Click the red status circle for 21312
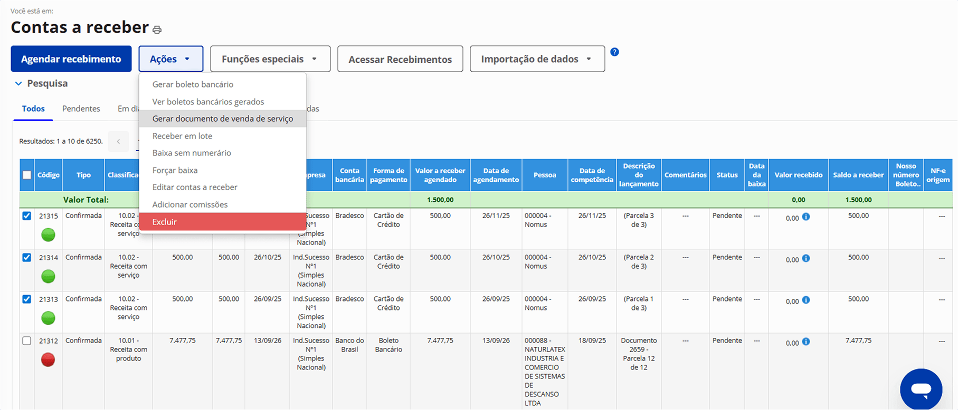This screenshot has width=958, height=410. pyautogui.click(x=48, y=359)
